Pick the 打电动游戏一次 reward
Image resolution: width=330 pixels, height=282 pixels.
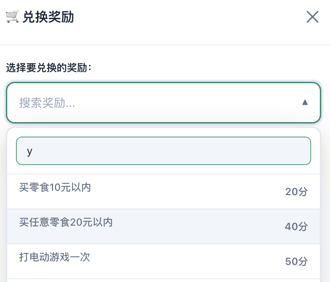point(55,257)
